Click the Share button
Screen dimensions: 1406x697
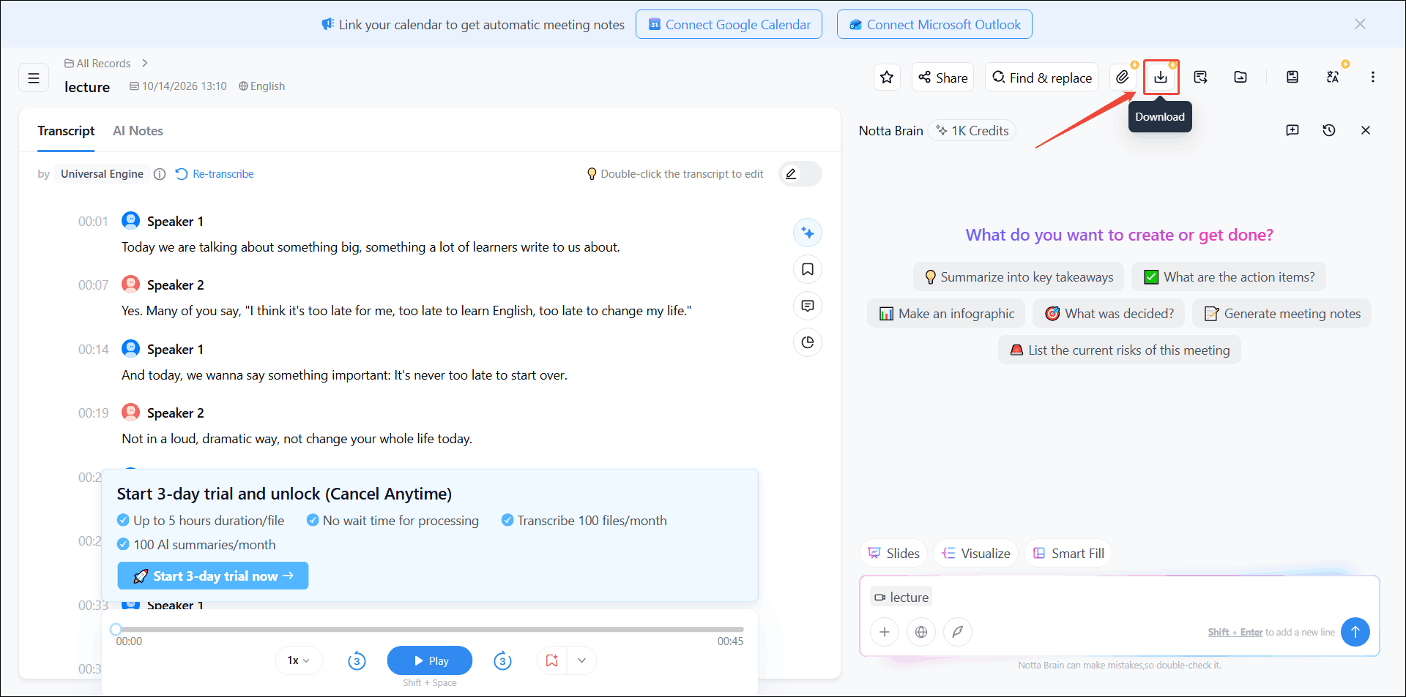[942, 77]
